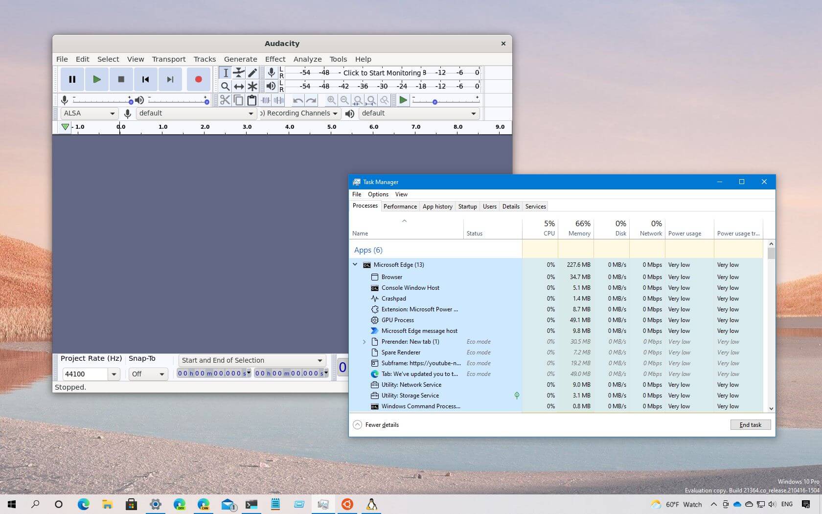Switch to the Performance tab in Task Manager

(x=400, y=206)
